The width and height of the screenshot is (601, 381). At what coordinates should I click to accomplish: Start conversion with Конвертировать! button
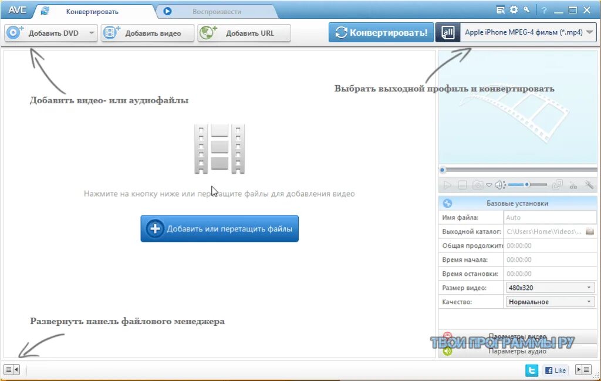pyautogui.click(x=381, y=32)
